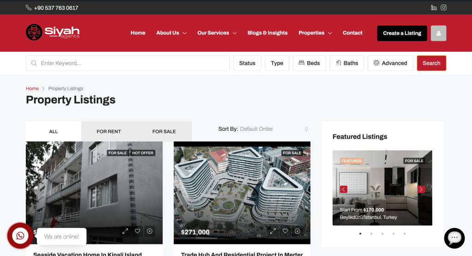The height and width of the screenshot is (256, 472).
Task: Open the live chat widget icon
Action: (x=454, y=238)
